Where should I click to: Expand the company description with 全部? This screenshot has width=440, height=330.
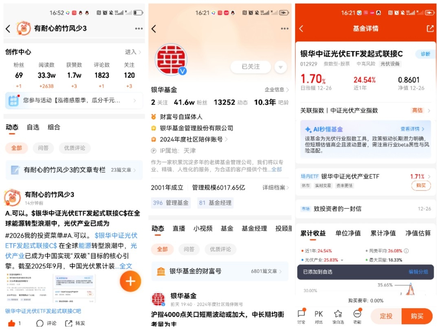point(276,169)
